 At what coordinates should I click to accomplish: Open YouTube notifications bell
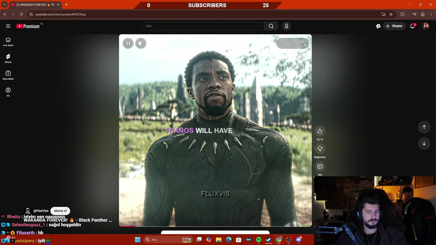[x=412, y=26]
